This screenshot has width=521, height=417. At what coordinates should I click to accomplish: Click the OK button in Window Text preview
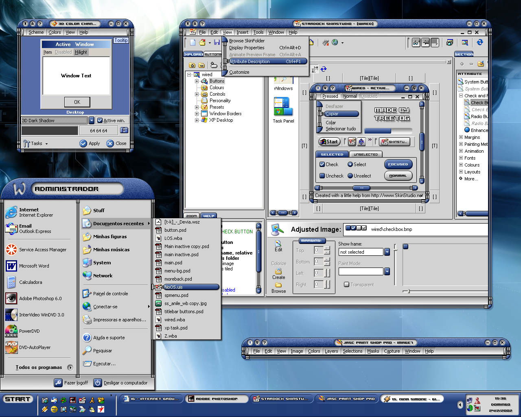77,102
